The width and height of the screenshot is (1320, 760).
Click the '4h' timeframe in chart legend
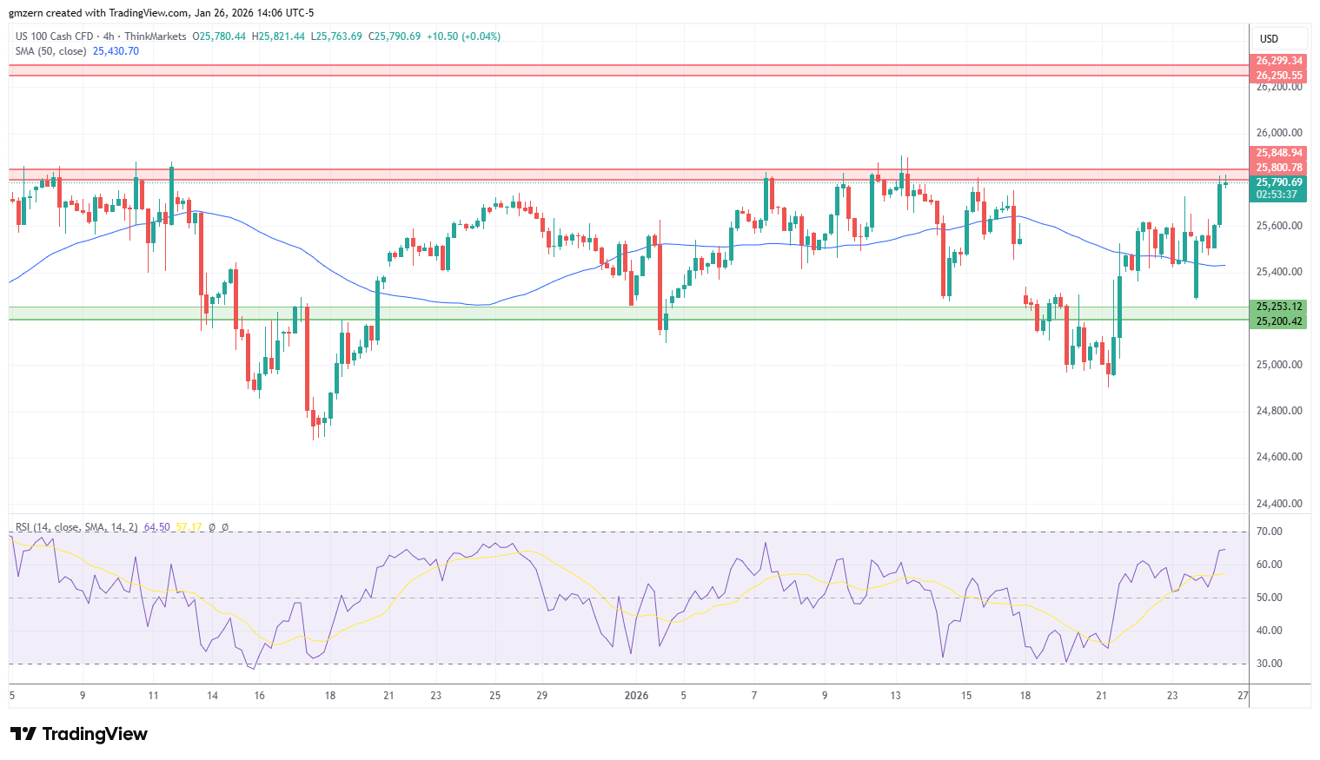coord(109,36)
